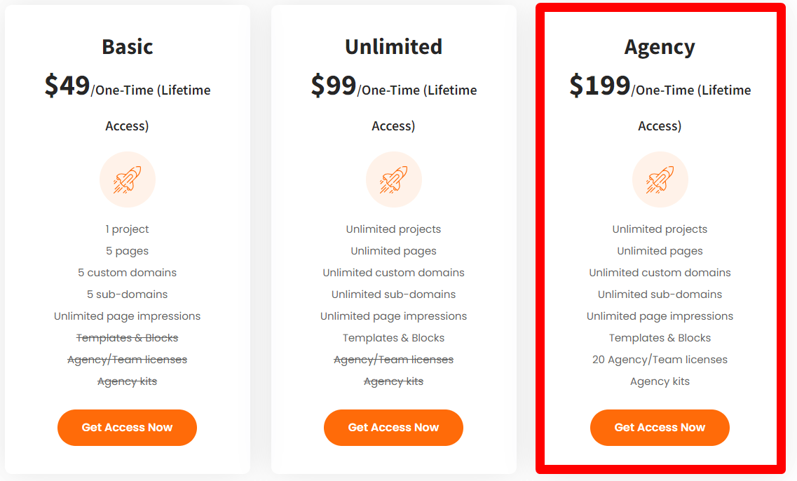Click the Basic plan title
797x481 pixels.
(x=127, y=46)
